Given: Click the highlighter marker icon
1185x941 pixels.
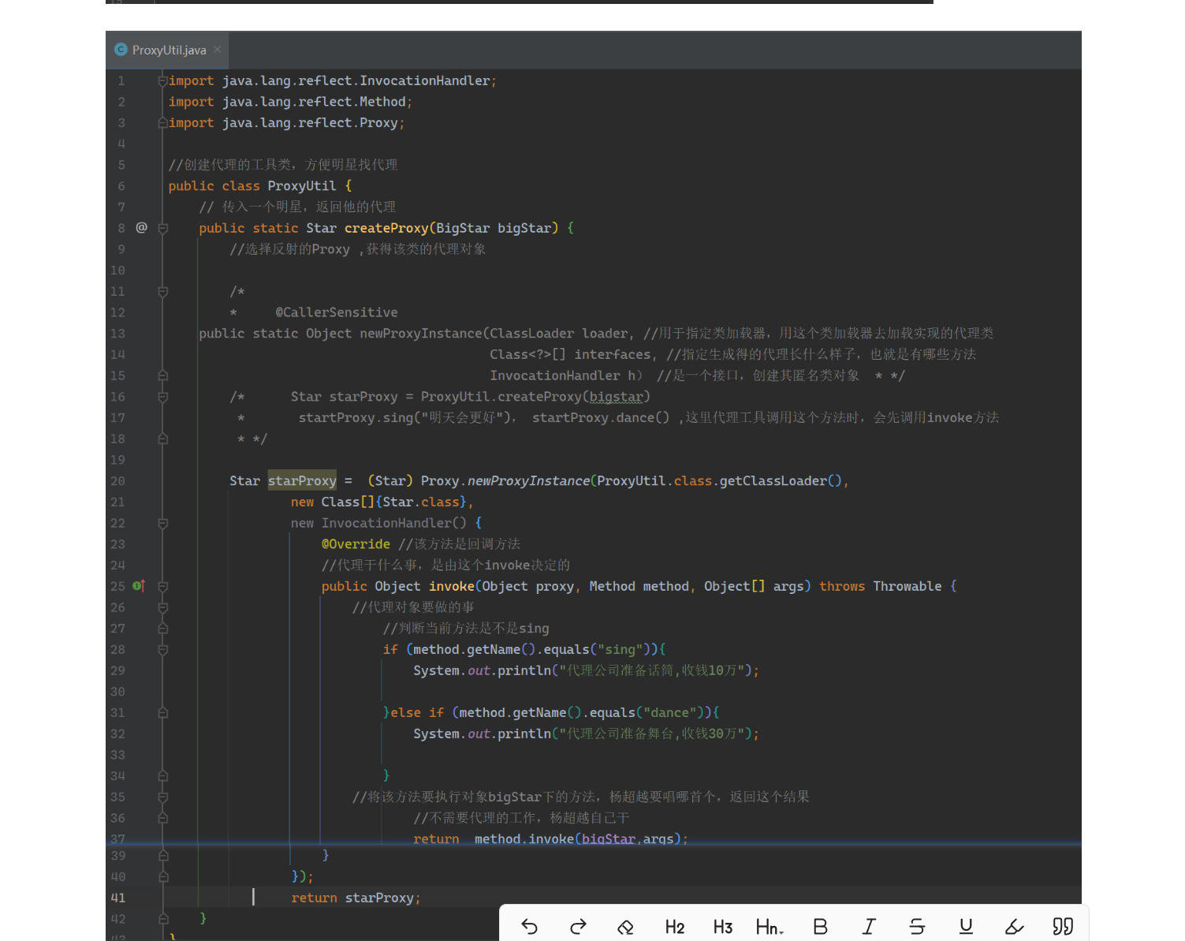Looking at the screenshot, I should (1015, 927).
